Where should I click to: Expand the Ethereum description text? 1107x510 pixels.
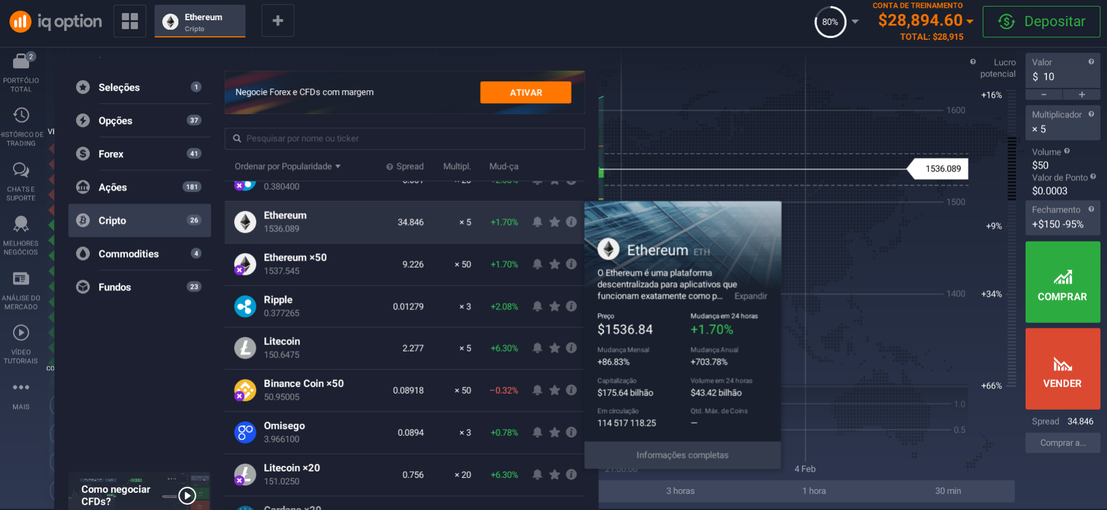coord(750,296)
